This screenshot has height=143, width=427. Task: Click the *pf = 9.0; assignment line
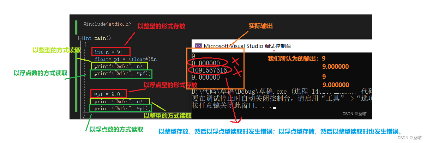click(108, 94)
